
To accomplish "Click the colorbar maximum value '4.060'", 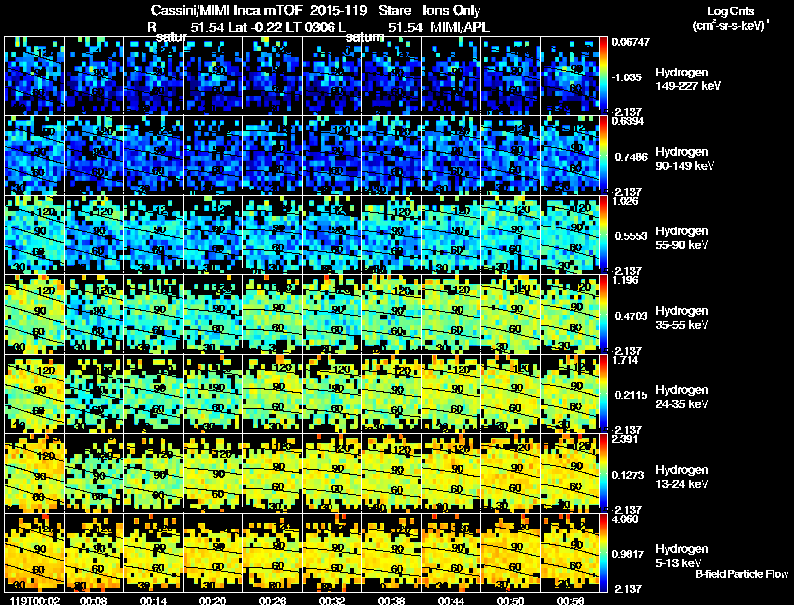I will tap(626, 520).
